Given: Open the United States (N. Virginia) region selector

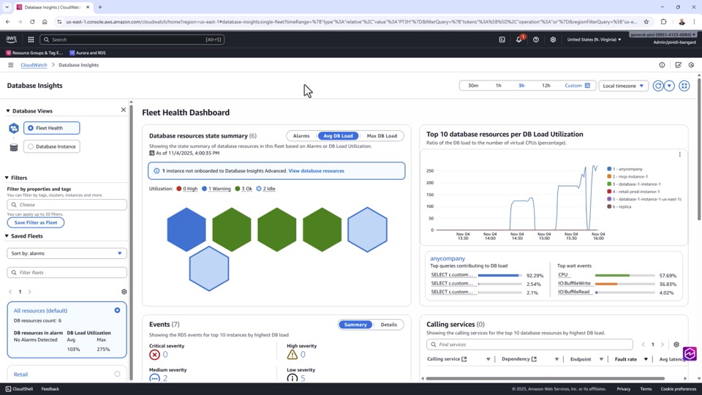Looking at the screenshot, I should coord(594,39).
